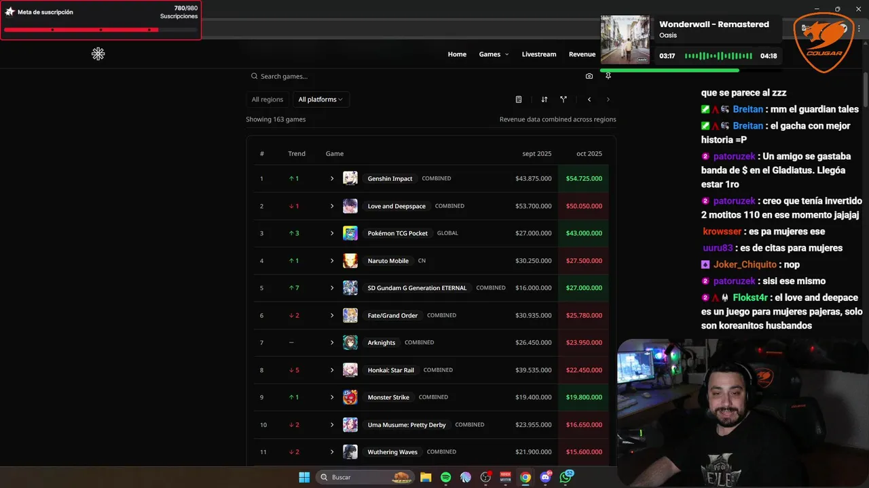869x488 pixels.
Task: Expand the Honkai: Star Rail row
Action: pos(332,370)
